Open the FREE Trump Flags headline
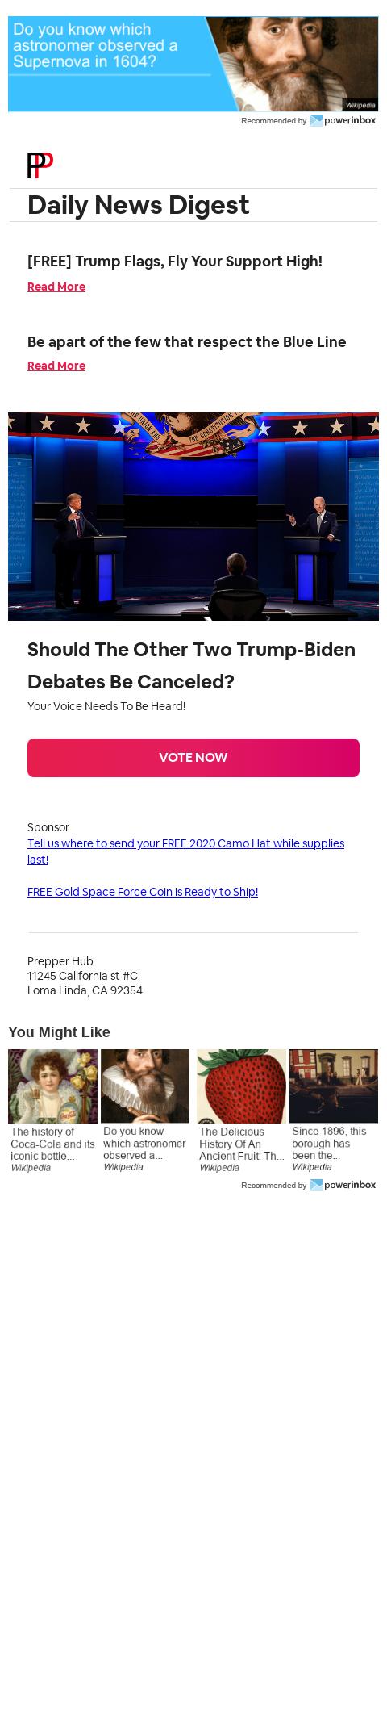Image resolution: width=387 pixels, height=1724 pixels. [x=175, y=262]
